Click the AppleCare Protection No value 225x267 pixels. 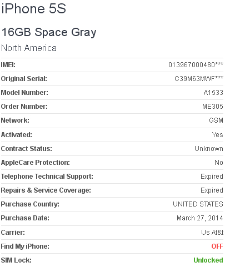point(219,163)
